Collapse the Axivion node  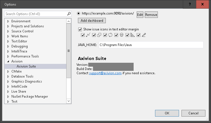click(x=8, y=61)
